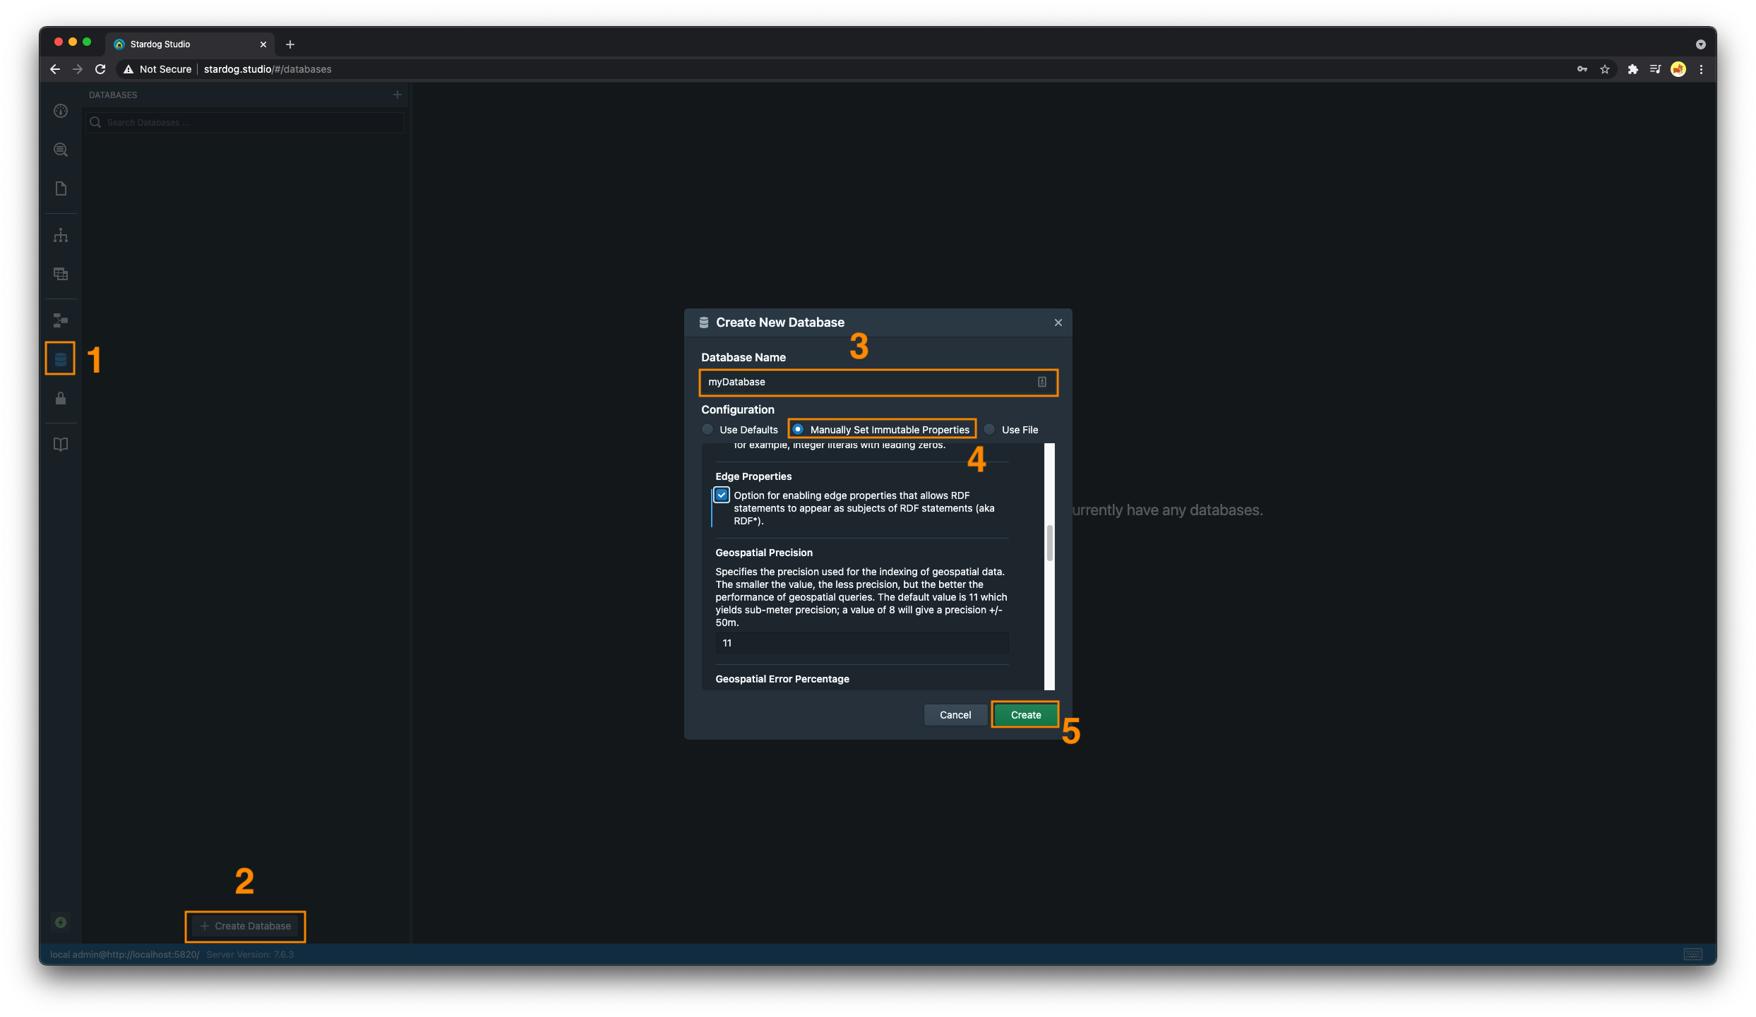1756x1017 pixels.
Task: Click the properties list scrollbar thumb
Action: pyautogui.click(x=1049, y=543)
